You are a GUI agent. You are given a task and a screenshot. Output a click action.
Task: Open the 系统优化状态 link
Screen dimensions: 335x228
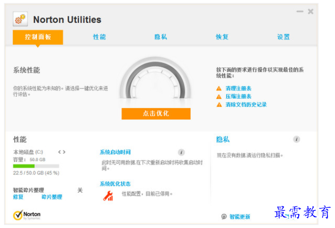(x=115, y=183)
